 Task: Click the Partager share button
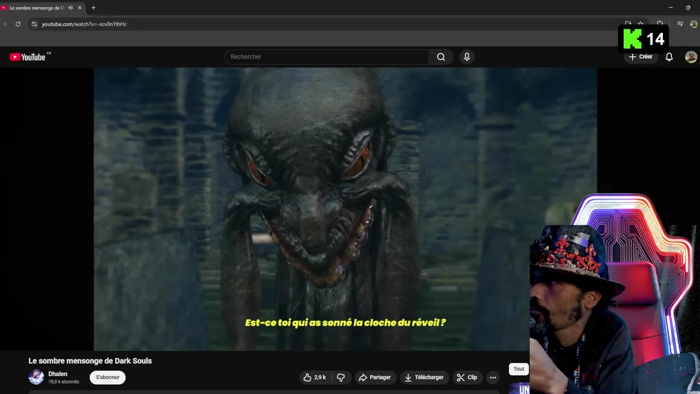(x=375, y=378)
